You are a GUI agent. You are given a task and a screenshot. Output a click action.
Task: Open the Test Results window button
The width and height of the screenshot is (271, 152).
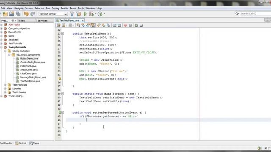(6, 143)
